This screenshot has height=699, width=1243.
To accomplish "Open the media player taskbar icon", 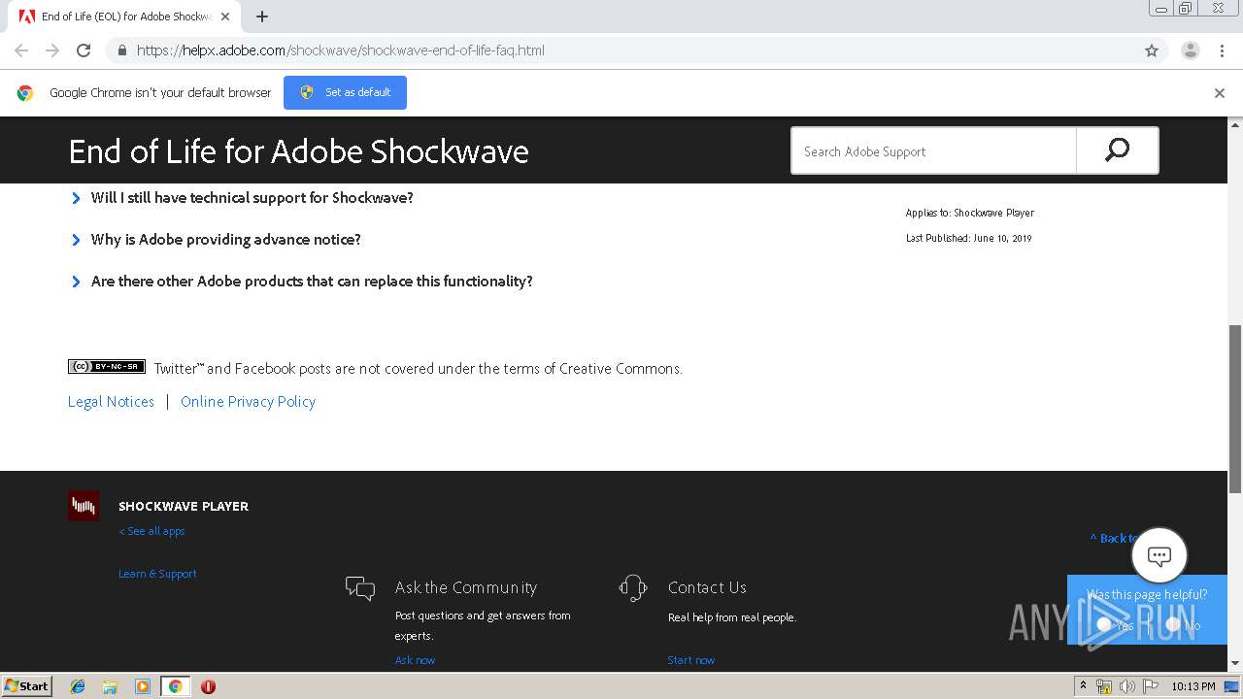I will click(x=143, y=686).
